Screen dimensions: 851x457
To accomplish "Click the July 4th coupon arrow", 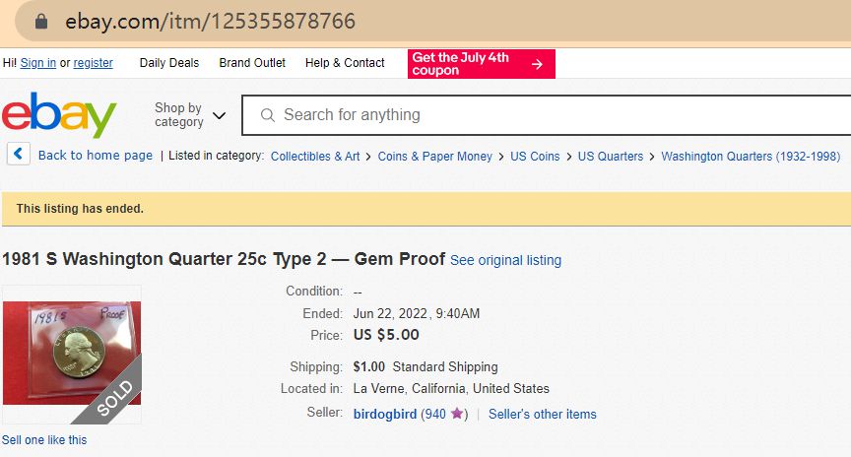I will [x=537, y=64].
